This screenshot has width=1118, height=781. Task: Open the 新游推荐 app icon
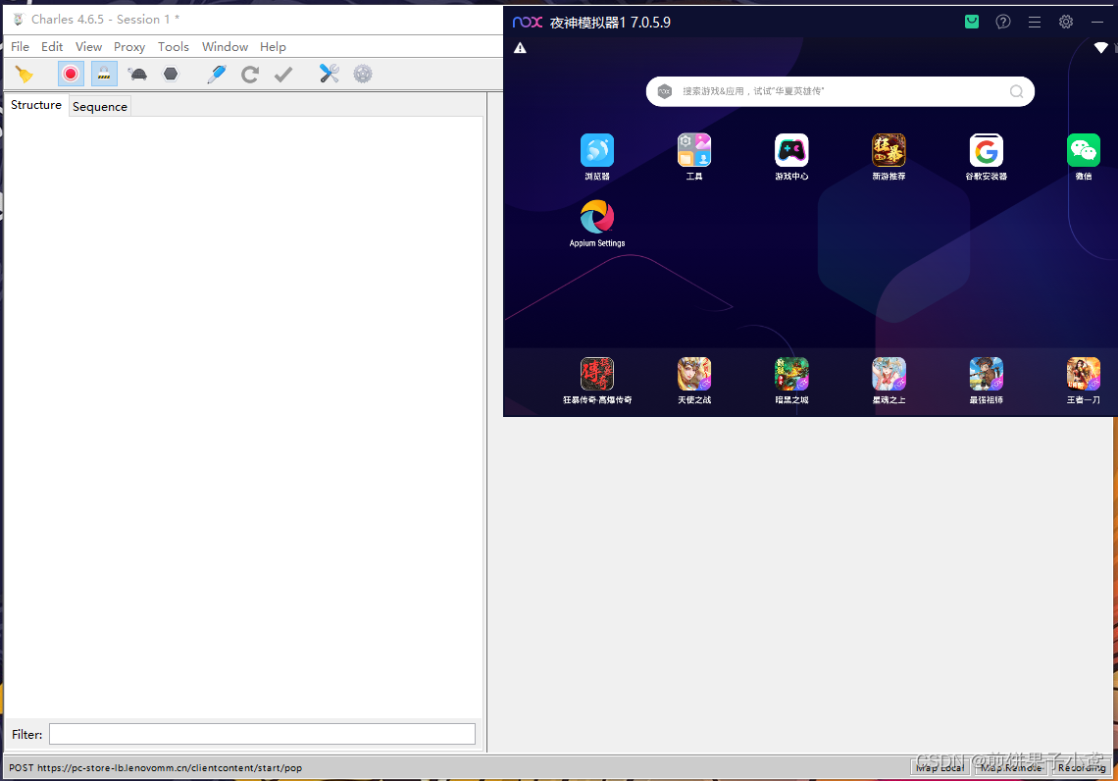[x=889, y=157]
